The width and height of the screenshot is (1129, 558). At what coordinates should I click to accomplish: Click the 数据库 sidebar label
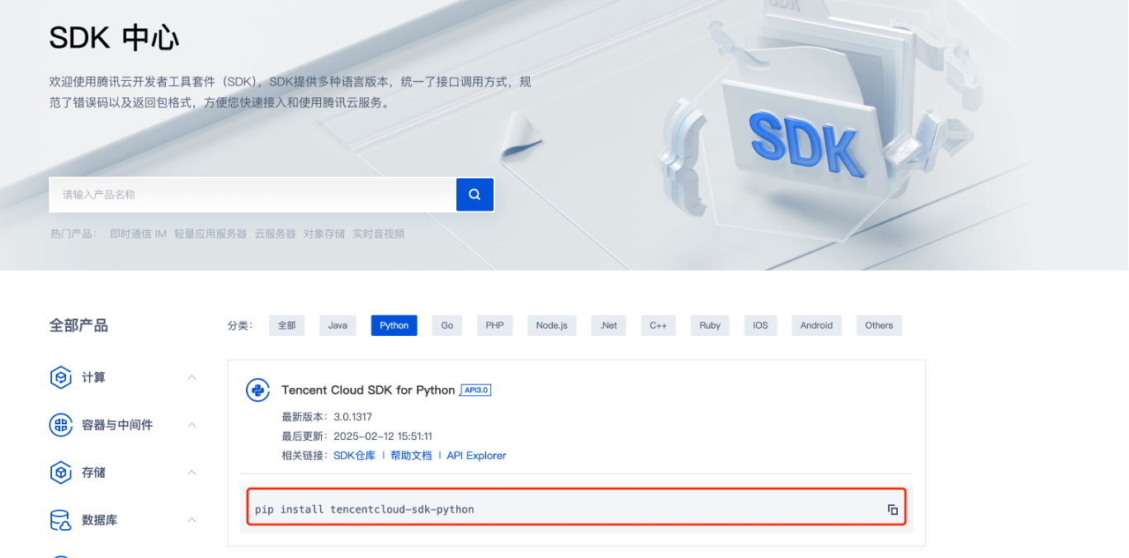(99, 521)
